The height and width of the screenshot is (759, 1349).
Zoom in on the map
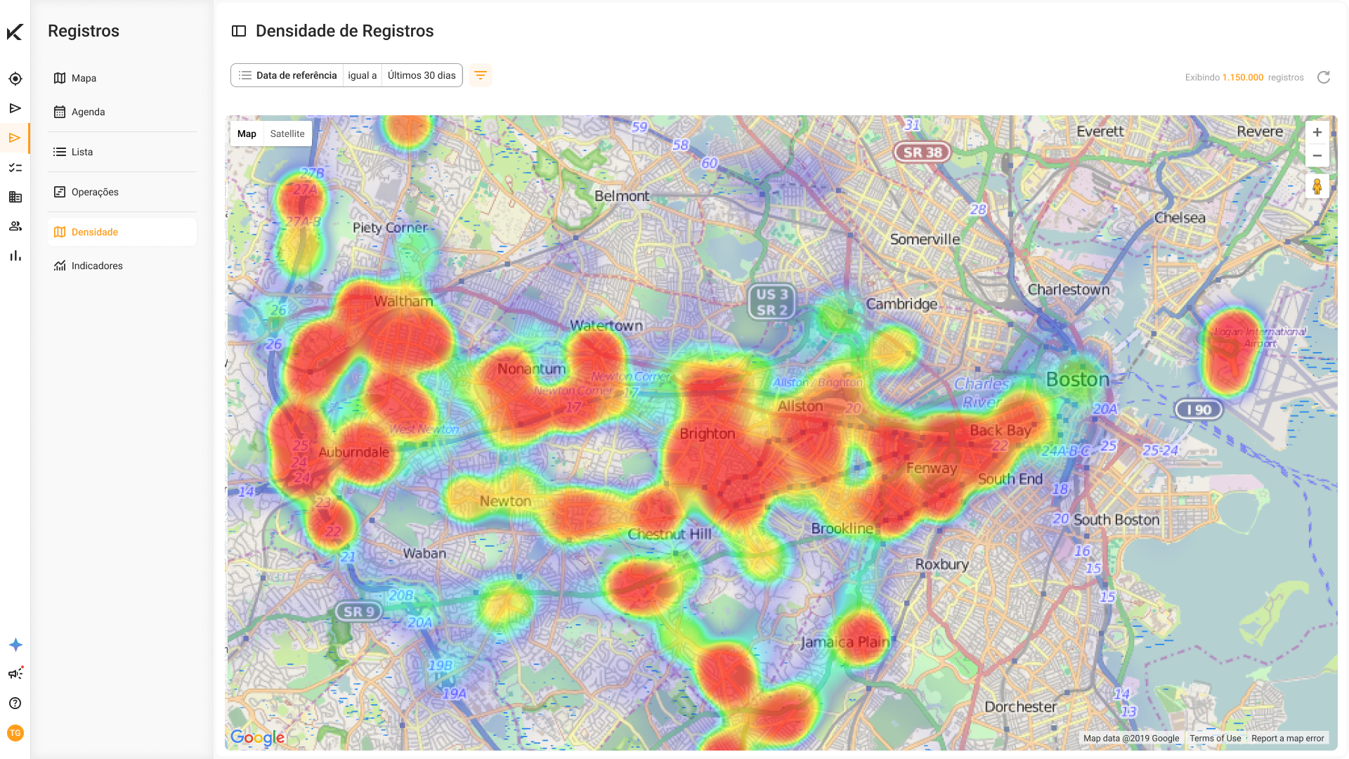[1317, 132]
